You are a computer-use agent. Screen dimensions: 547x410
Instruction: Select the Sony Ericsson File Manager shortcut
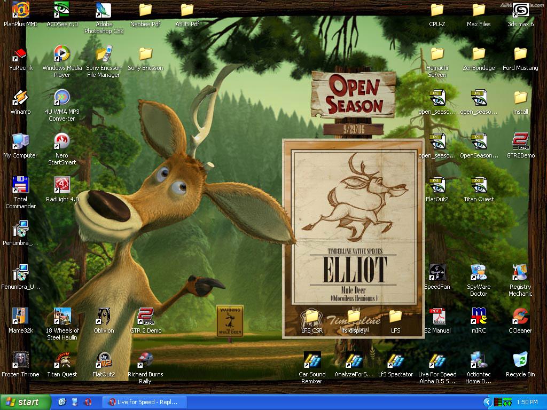(104, 54)
